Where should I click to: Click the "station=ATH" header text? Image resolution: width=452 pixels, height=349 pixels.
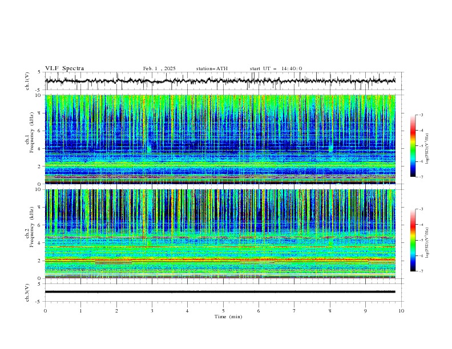(x=212, y=68)
